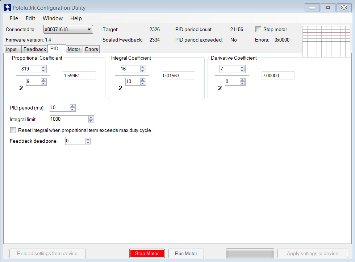The height and width of the screenshot is (262, 355).
Task: Click the Pololu app icon in title bar
Action: click(x=8, y=8)
